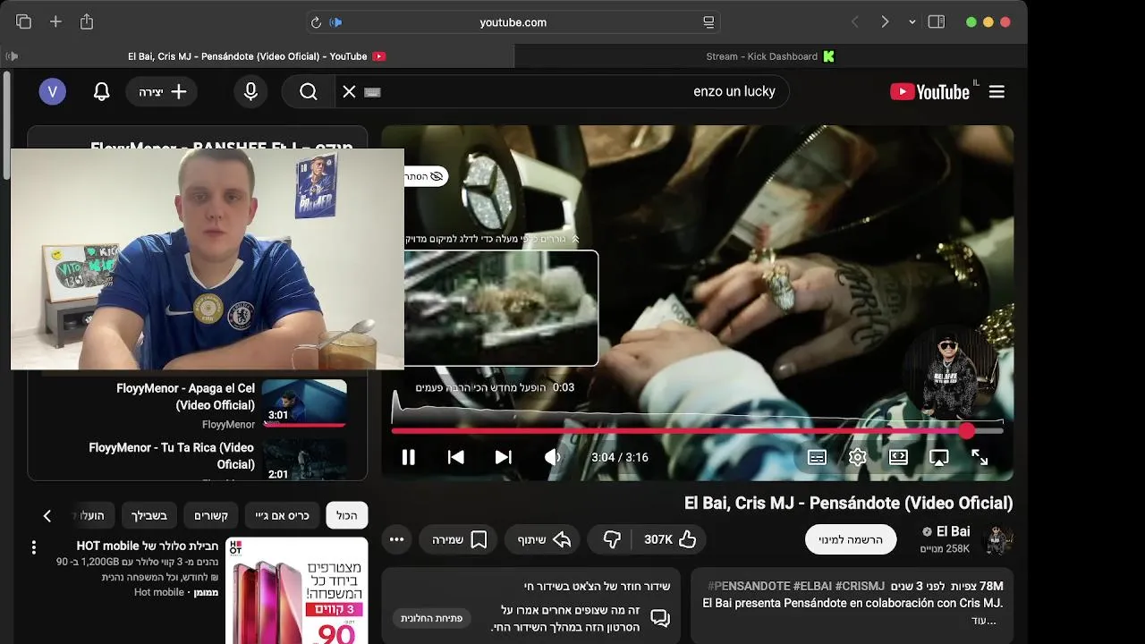The height and width of the screenshot is (644, 1145).
Task: Reload page in Safari address bar
Action: point(316,22)
